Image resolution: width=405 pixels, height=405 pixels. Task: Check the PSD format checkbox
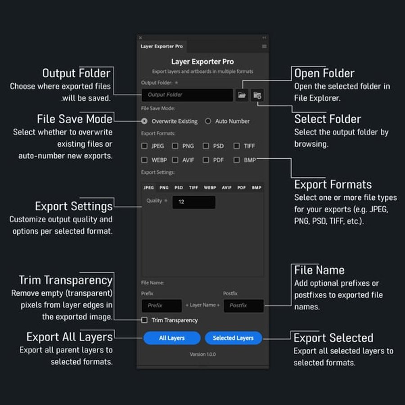pyautogui.click(x=206, y=146)
